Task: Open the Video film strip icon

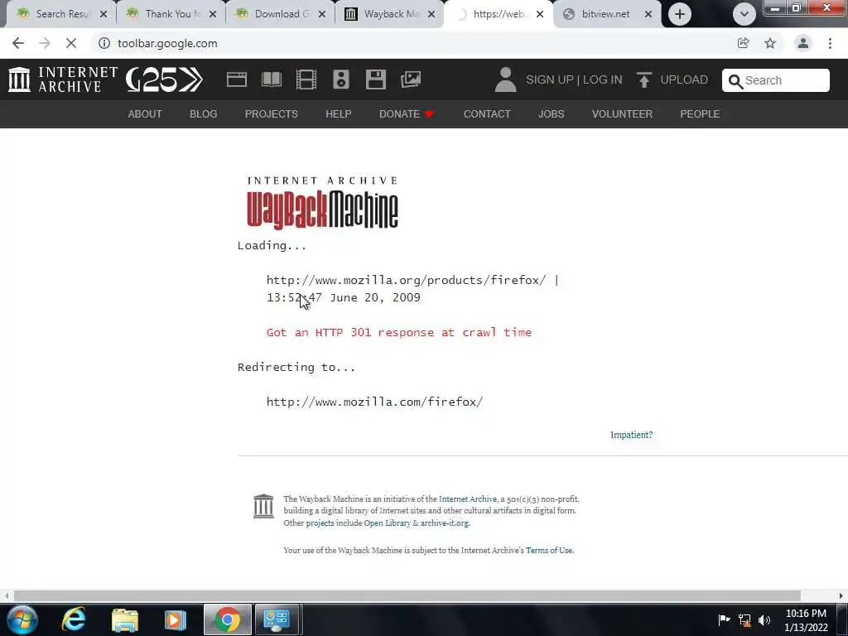Action: pos(306,79)
